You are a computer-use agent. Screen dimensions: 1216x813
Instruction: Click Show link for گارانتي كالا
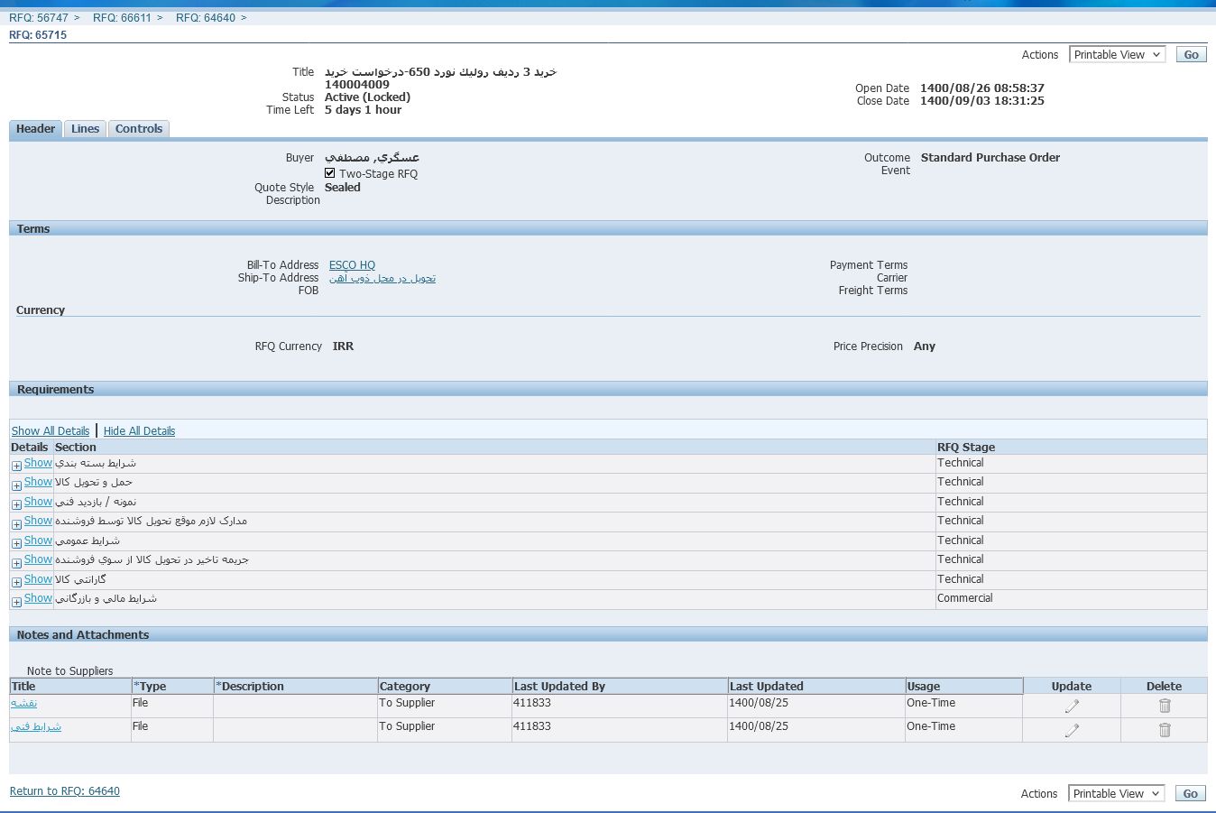(x=38, y=579)
